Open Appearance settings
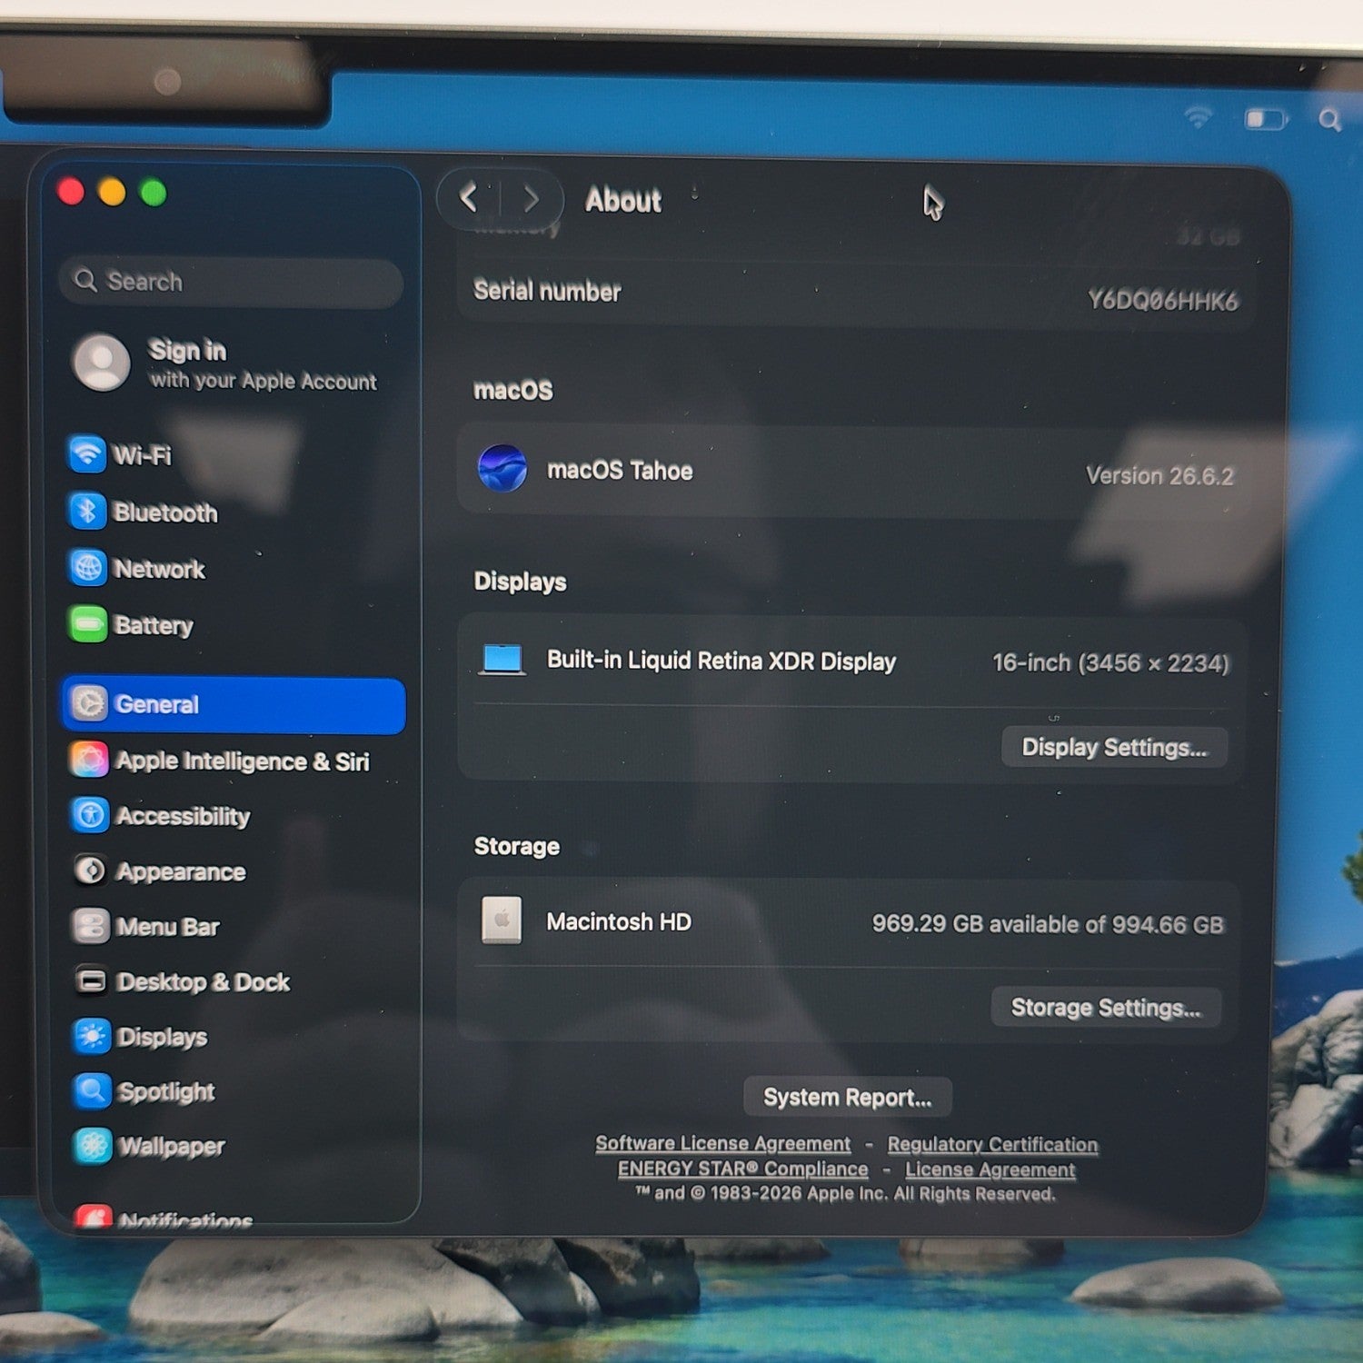 coord(234,871)
